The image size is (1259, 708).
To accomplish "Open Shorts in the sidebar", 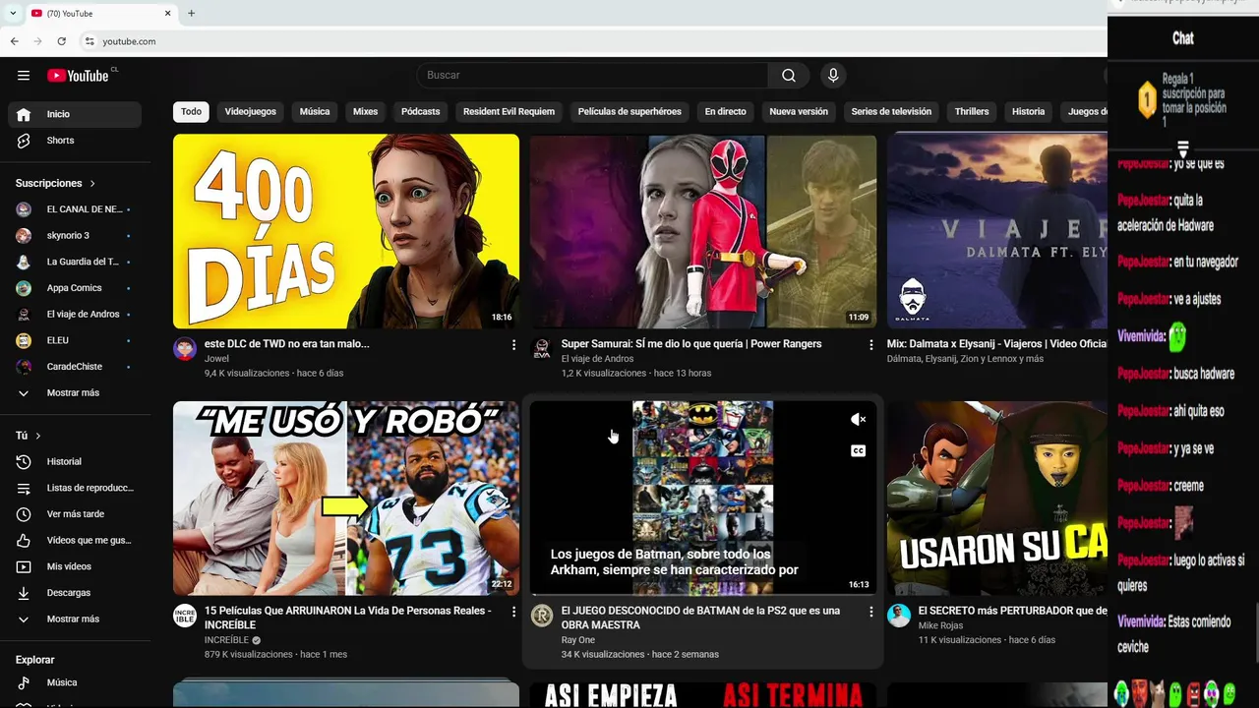I will click(x=75, y=141).
